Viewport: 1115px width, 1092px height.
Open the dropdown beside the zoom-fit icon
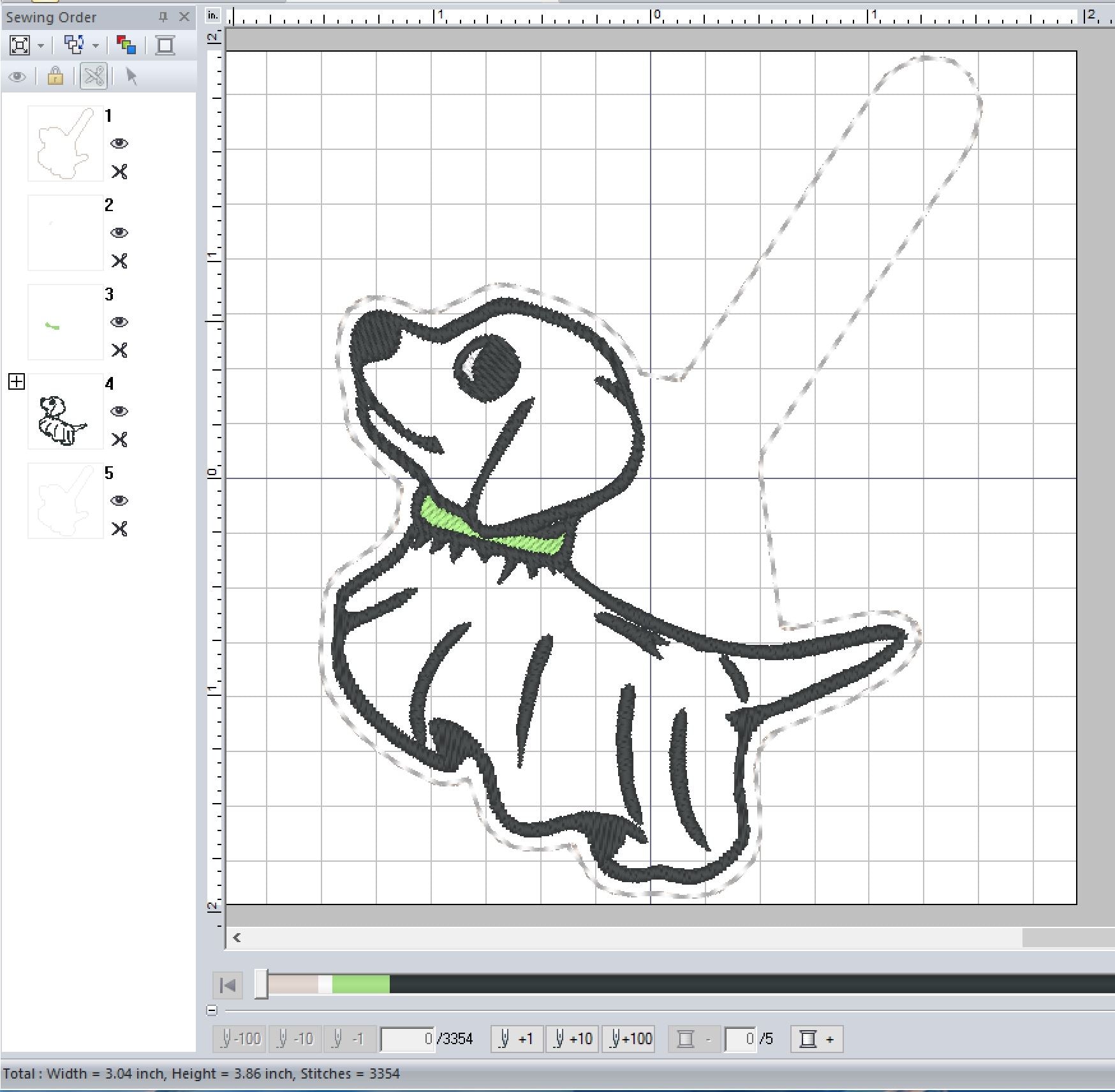tap(41, 45)
